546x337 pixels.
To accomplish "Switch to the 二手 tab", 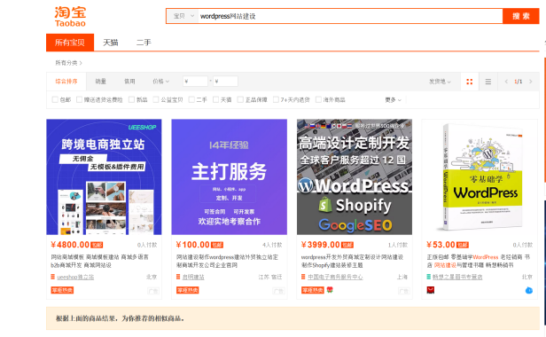I will point(144,43).
